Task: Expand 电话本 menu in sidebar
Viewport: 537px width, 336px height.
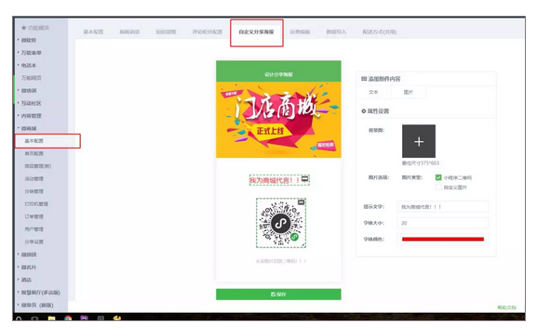Action: pos(29,66)
